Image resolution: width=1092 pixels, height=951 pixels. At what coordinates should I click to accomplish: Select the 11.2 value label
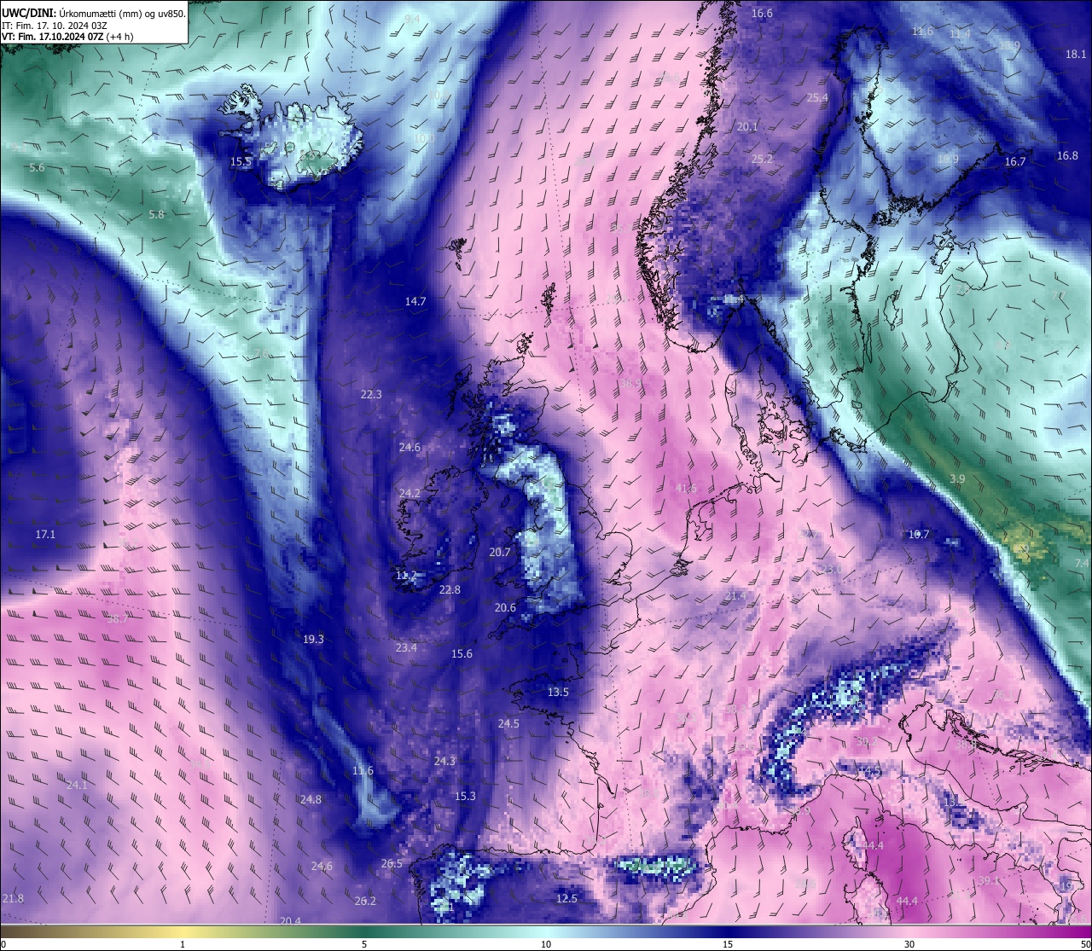click(407, 576)
